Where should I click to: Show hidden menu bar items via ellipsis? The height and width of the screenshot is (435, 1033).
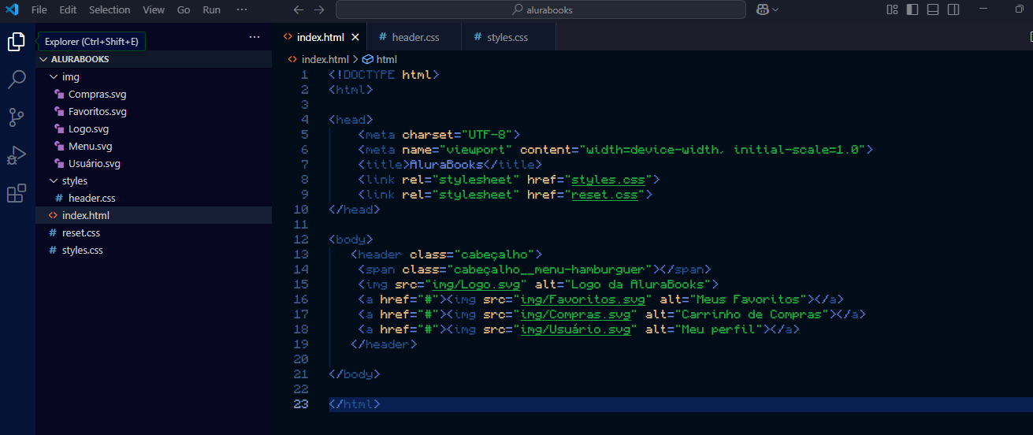(x=242, y=9)
